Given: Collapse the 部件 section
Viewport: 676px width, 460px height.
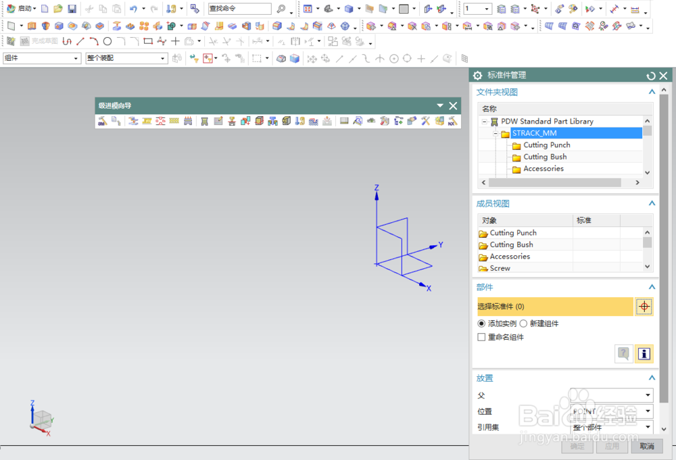Looking at the screenshot, I should click(652, 287).
